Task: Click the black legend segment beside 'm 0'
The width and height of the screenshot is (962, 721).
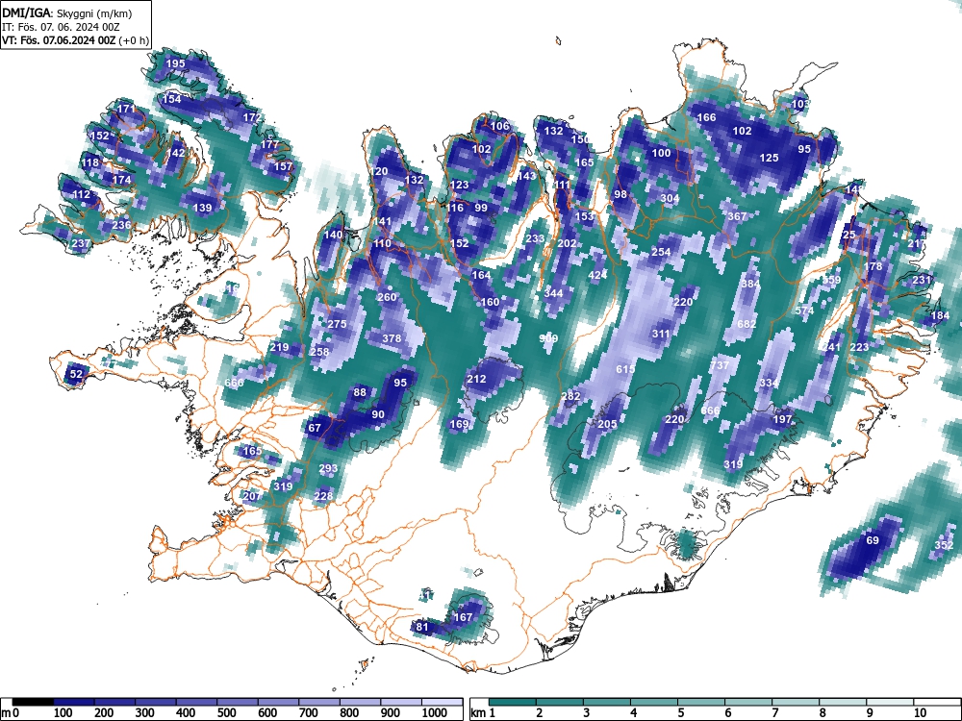Action: tap(33, 702)
